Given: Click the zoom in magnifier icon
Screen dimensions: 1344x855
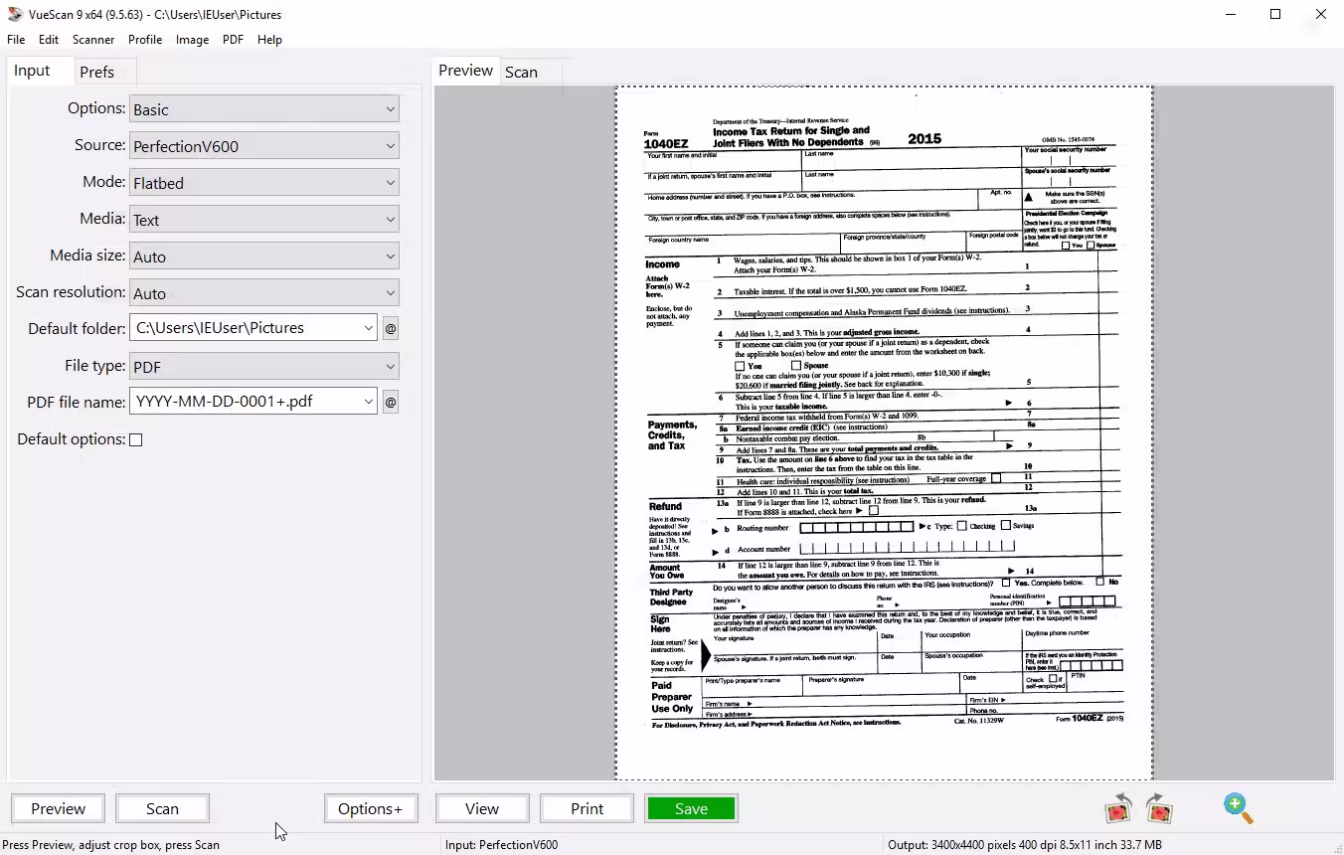Looking at the screenshot, I should (1238, 808).
